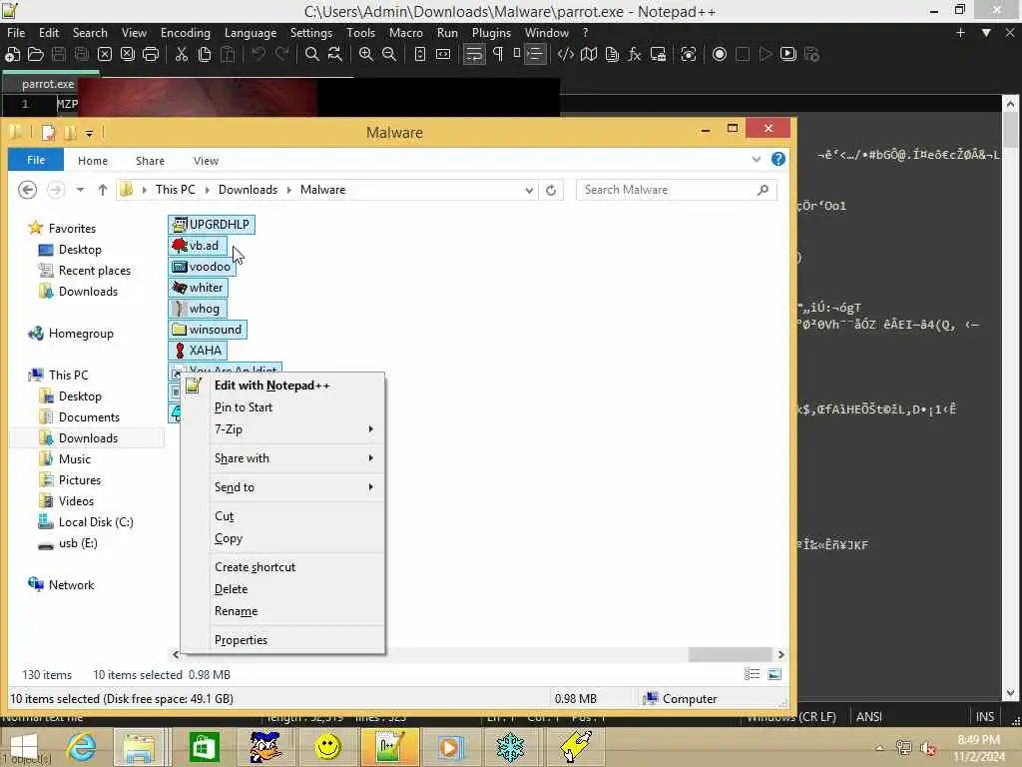Click the Search Malware field
Viewport: 1022px width, 767px height.
click(676, 190)
